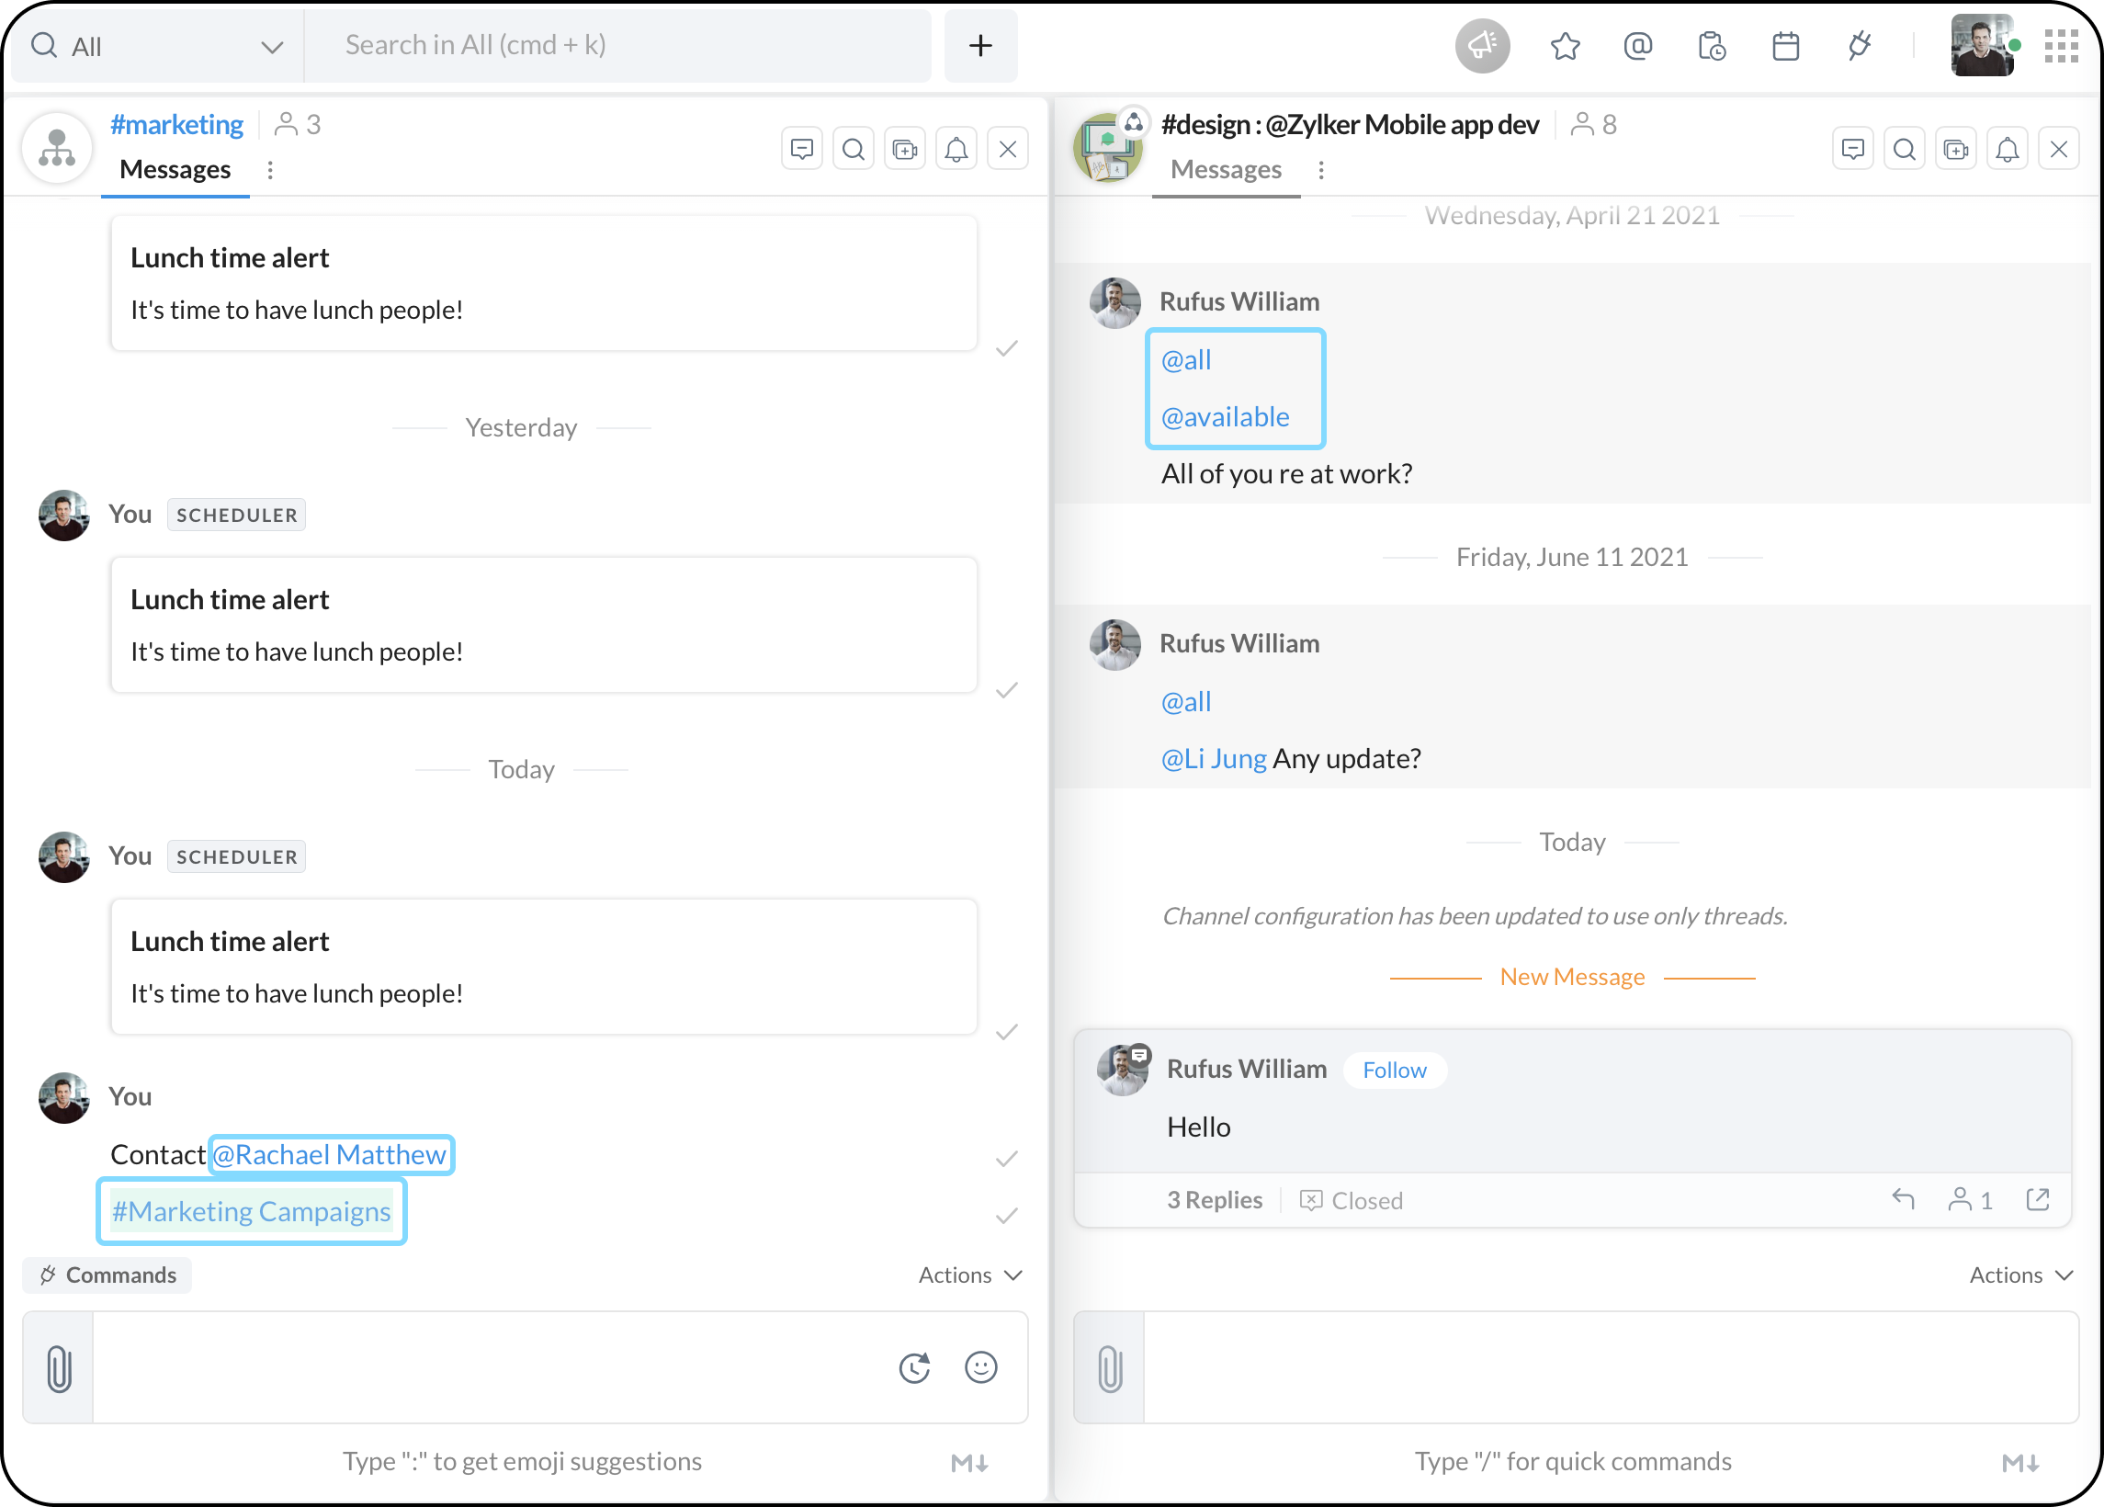2104x1507 pixels.
Task: Click attachment paperclip in marketing chat
Action: pos(59,1369)
